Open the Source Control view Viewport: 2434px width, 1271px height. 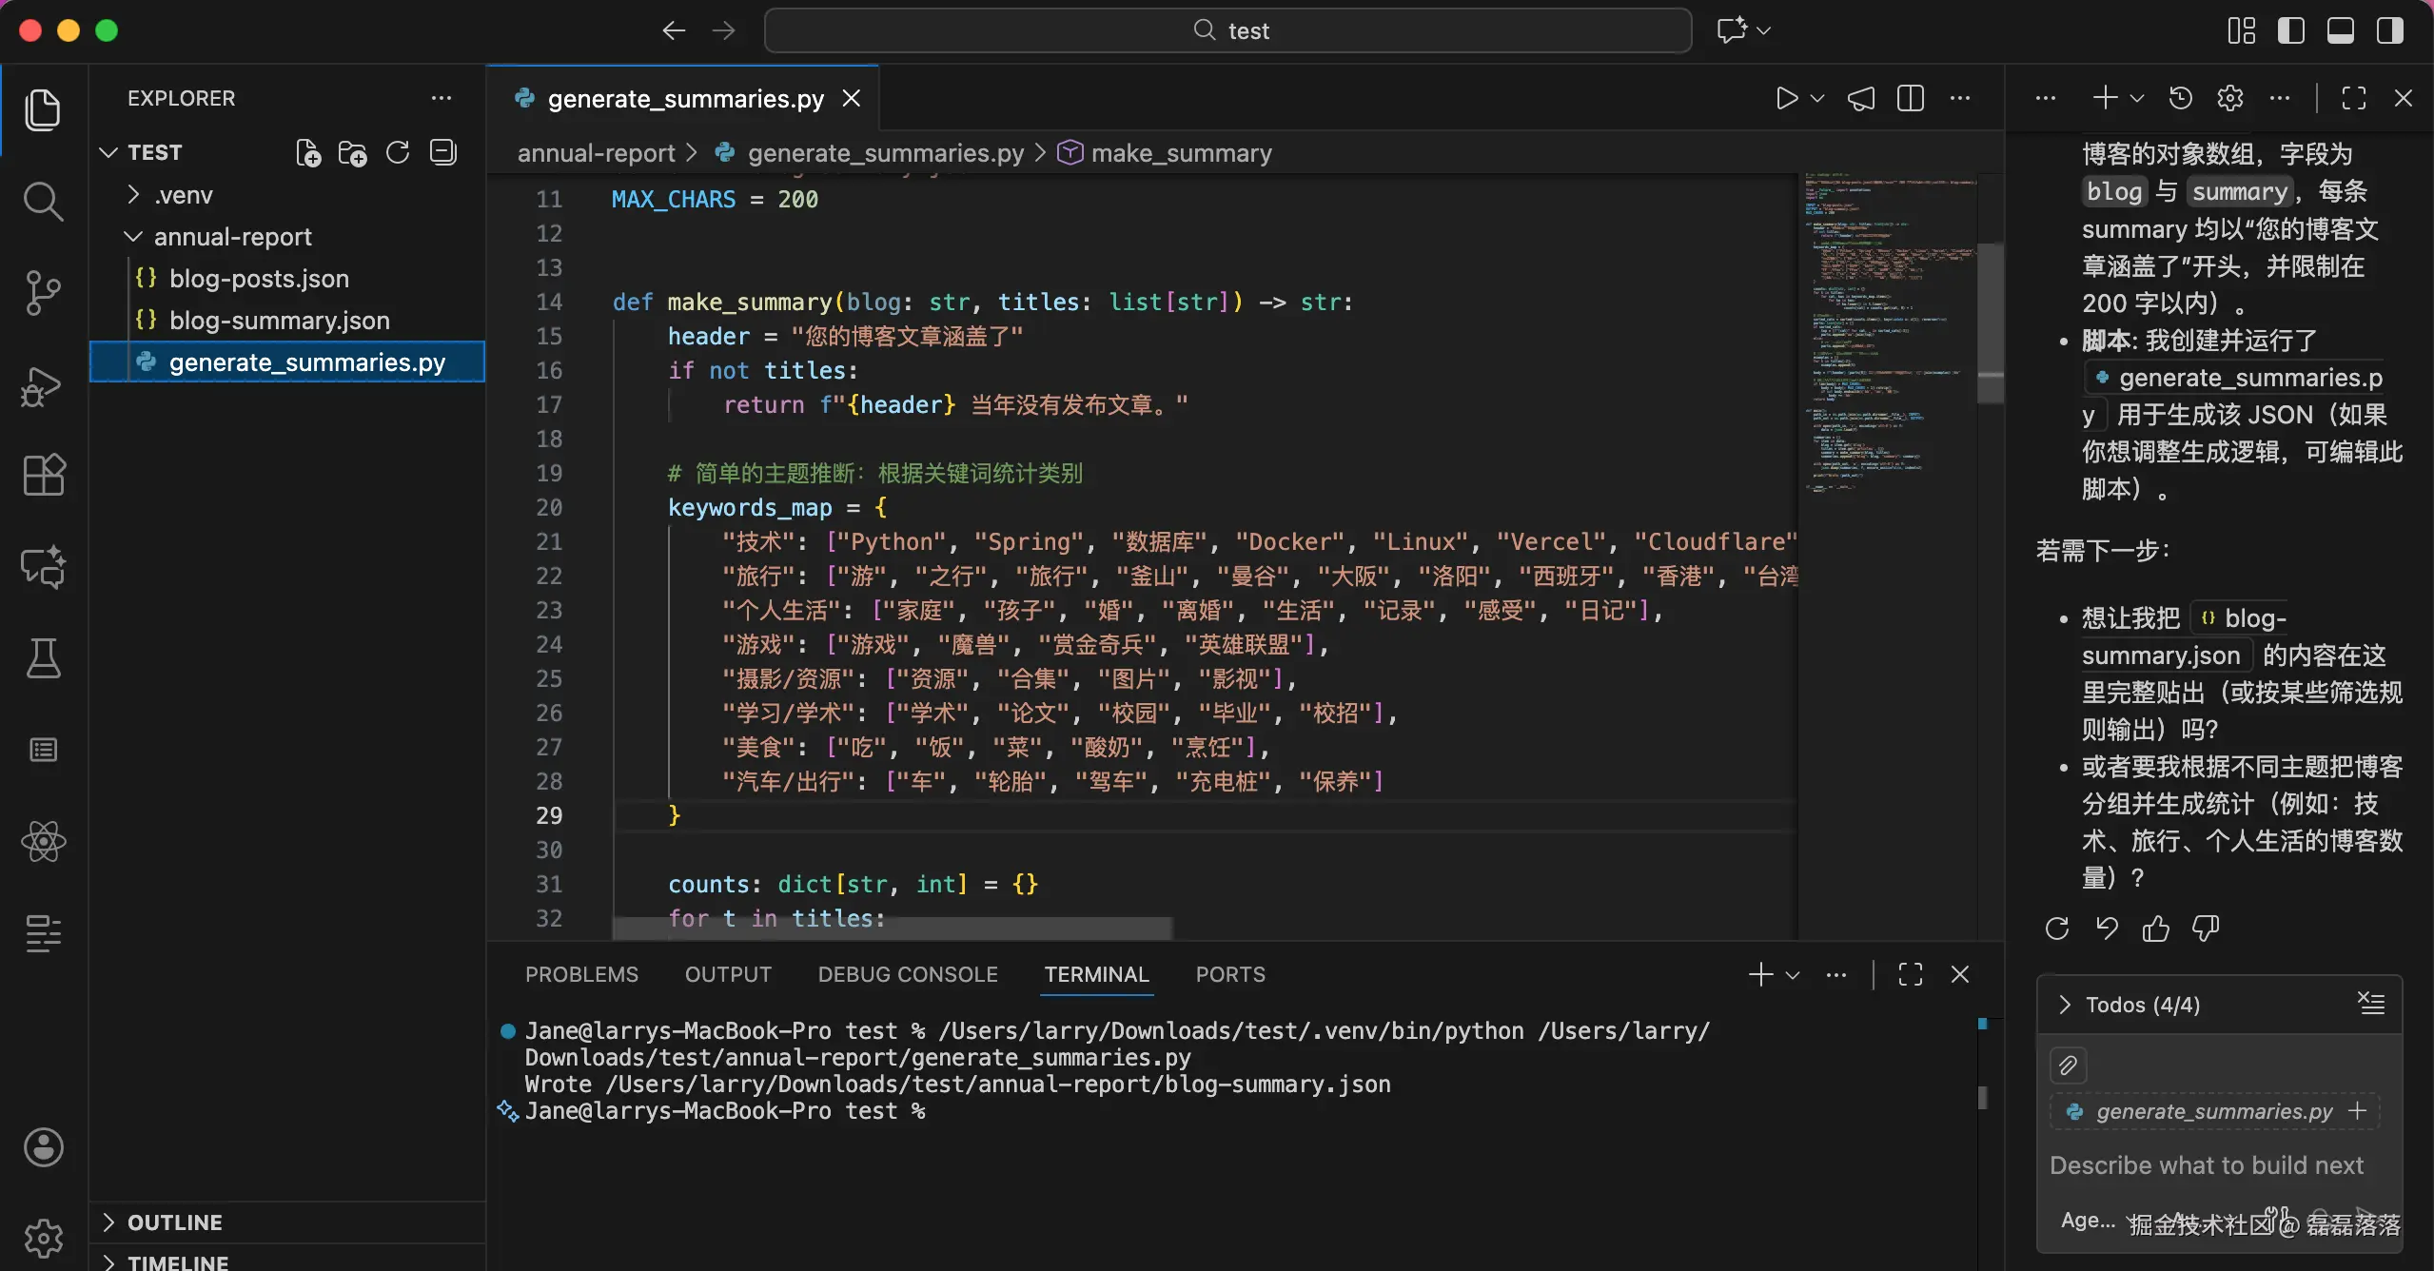click(43, 292)
